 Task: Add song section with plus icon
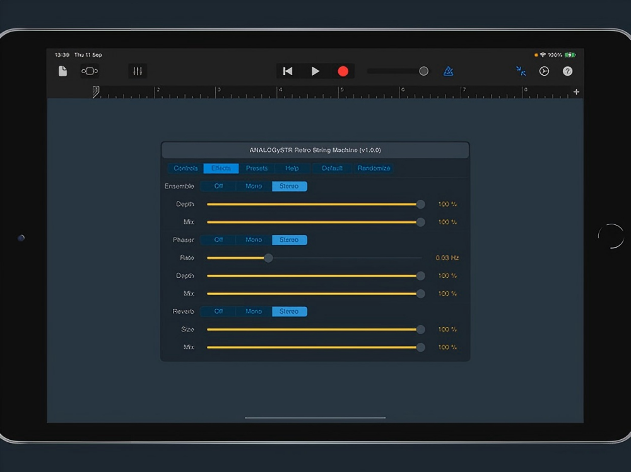576,92
